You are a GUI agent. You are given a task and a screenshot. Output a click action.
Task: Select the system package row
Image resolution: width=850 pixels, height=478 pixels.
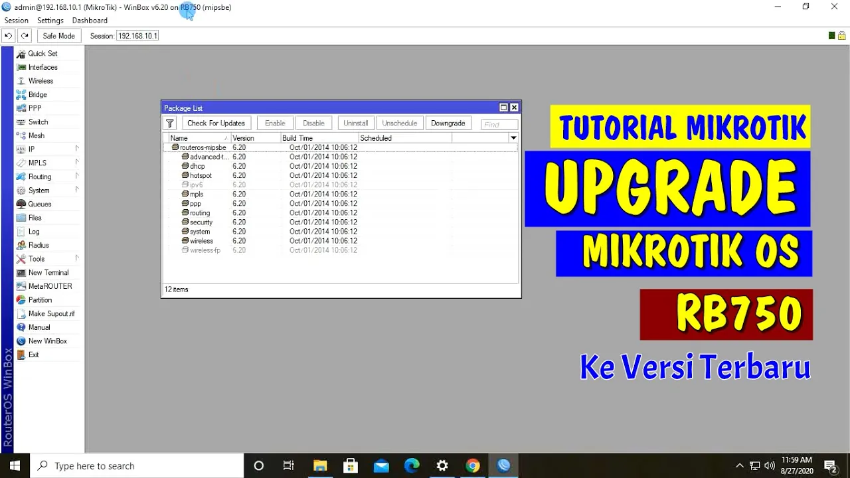point(340,231)
